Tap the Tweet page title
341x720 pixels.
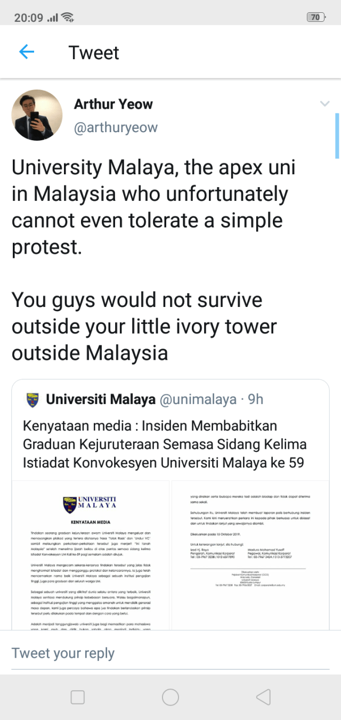(94, 53)
